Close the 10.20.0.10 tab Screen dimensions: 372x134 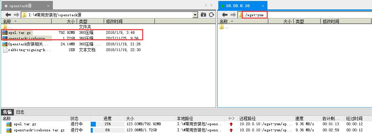pos(263,6)
